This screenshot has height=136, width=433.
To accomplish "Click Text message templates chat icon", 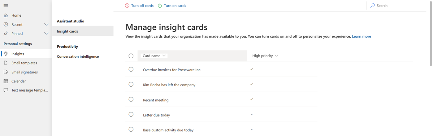I will click(x=6, y=90).
